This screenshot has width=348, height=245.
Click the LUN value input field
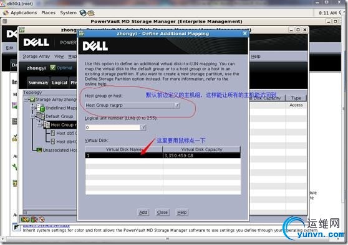click(113, 127)
